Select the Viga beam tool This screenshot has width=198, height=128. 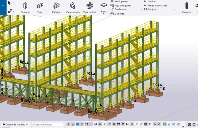tap(40, 8)
